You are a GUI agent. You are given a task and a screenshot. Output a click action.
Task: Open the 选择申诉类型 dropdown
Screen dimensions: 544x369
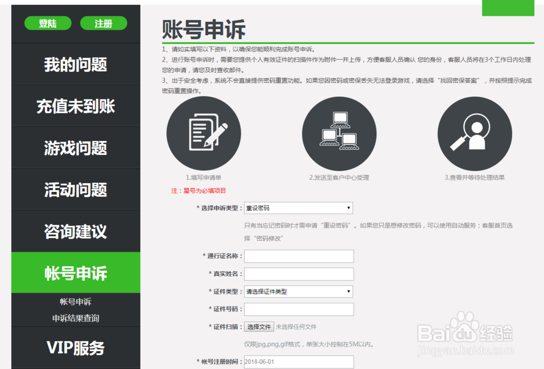[x=298, y=208]
